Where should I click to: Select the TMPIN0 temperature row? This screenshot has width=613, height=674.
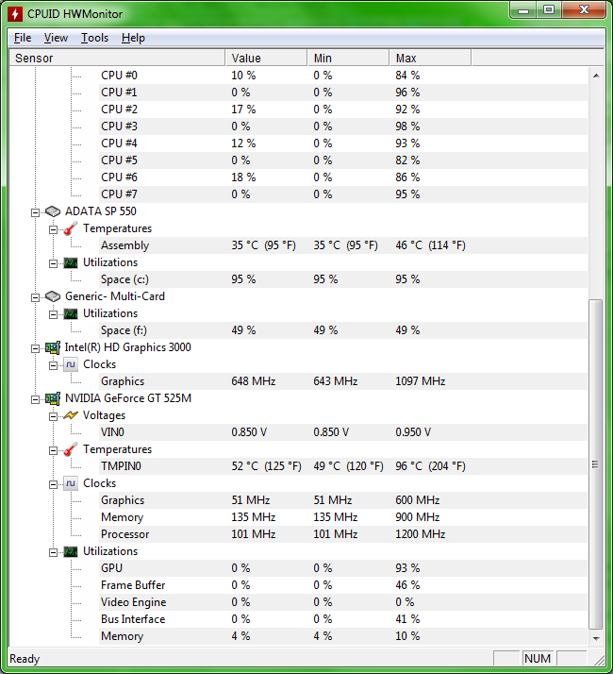coord(124,466)
